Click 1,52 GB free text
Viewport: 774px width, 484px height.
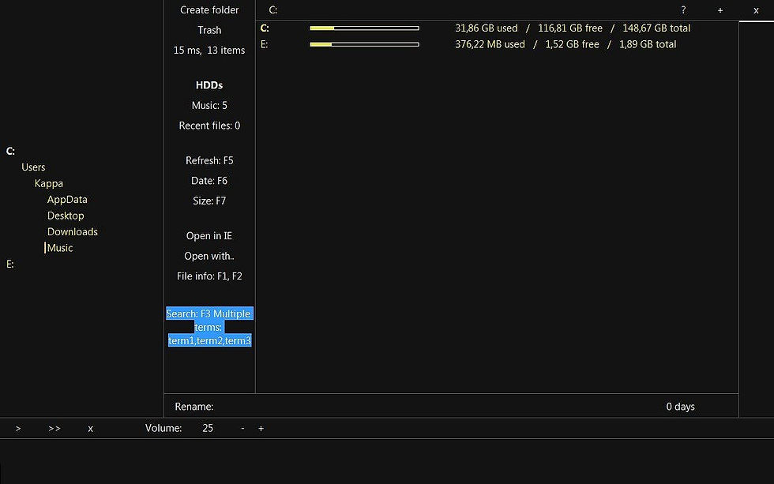click(x=572, y=45)
